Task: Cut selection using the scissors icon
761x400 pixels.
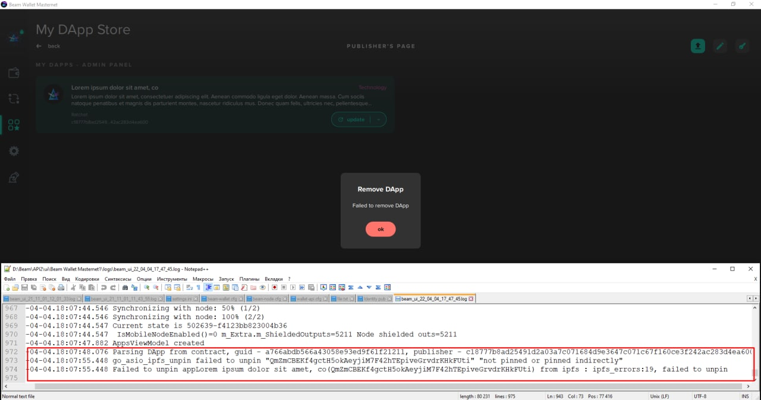Action: click(73, 287)
